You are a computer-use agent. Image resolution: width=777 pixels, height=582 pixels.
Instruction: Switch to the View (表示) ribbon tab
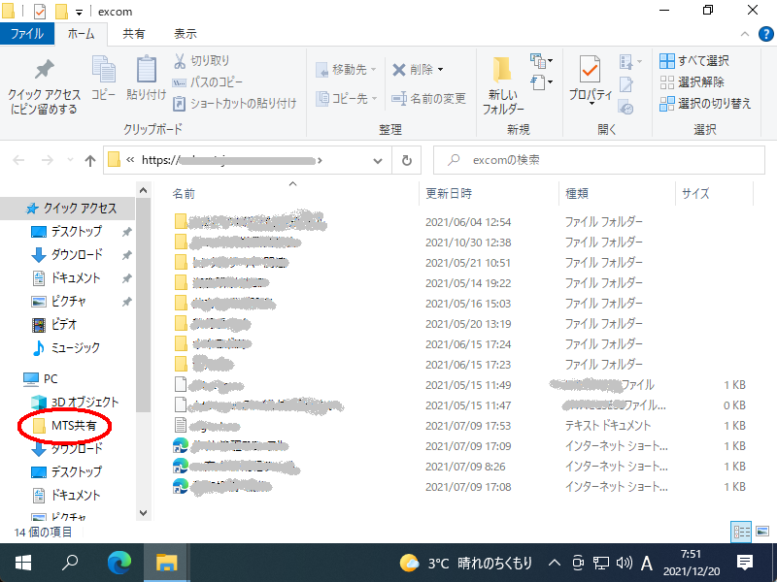(x=185, y=33)
